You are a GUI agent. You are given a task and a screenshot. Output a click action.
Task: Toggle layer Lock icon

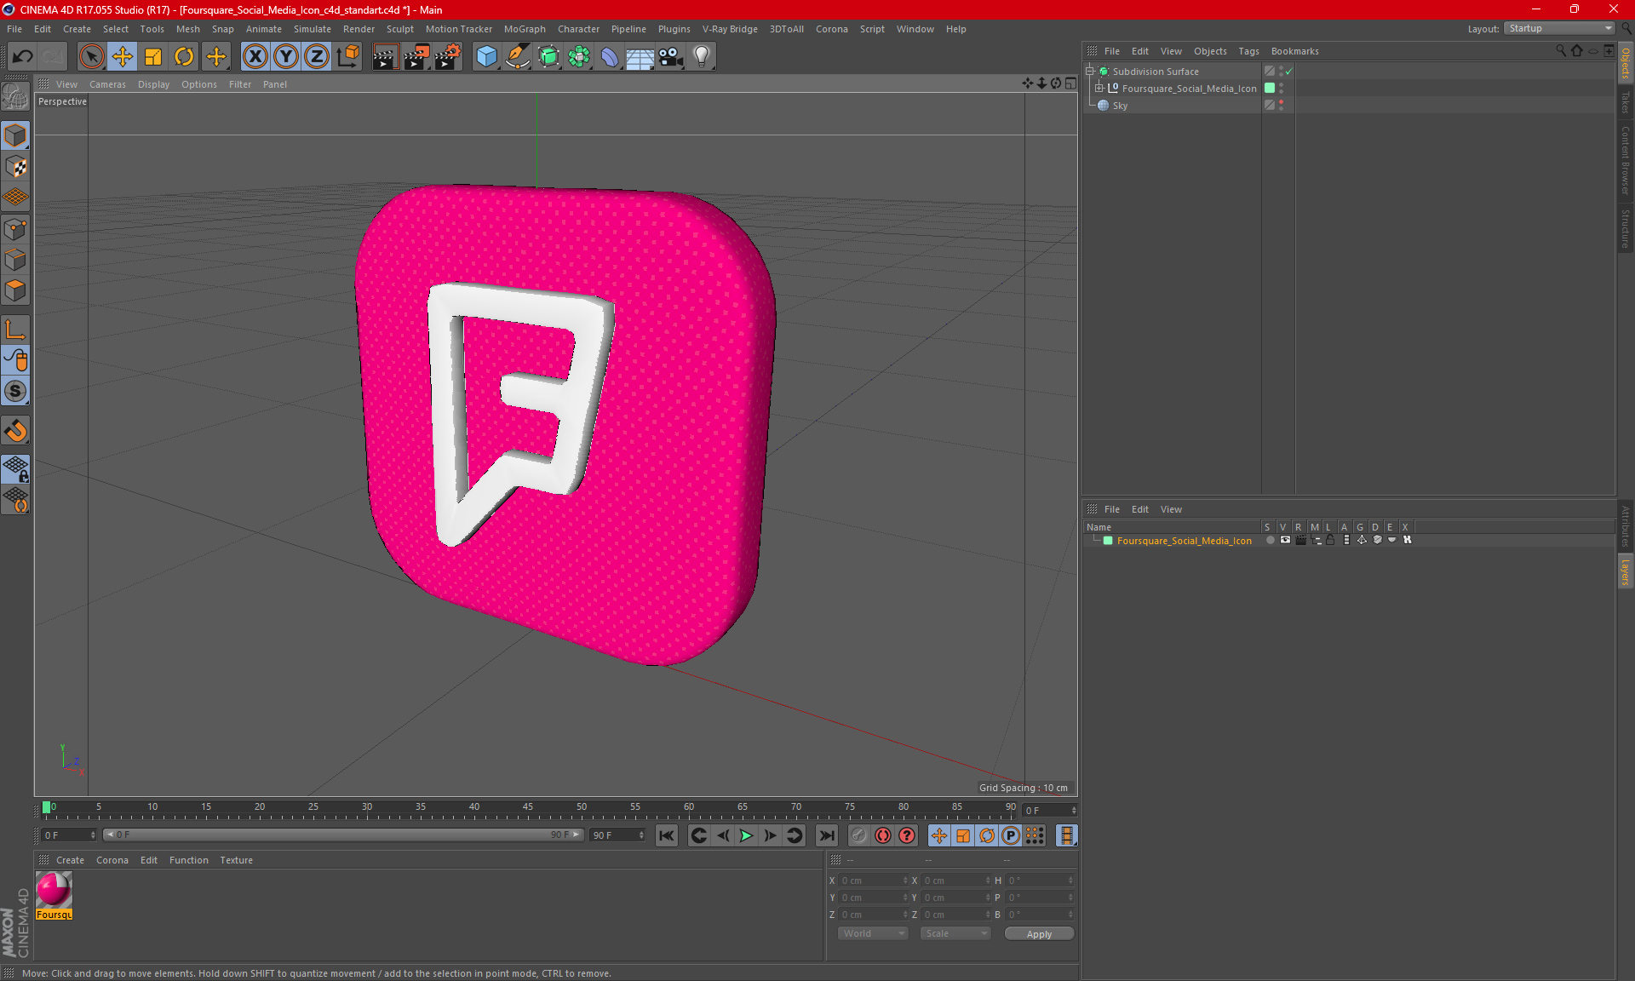pyautogui.click(x=1330, y=540)
